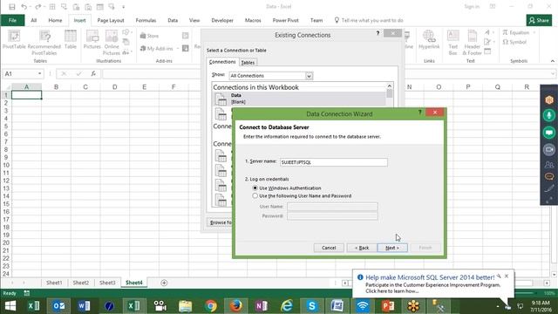Open the Show All Connections dropdown
Viewport: 558px width, 314px height.
tap(309, 76)
